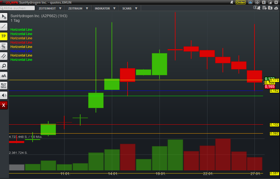Click the 0,102 price label
This screenshot has height=179, width=280.
pyautogui.click(x=274, y=125)
